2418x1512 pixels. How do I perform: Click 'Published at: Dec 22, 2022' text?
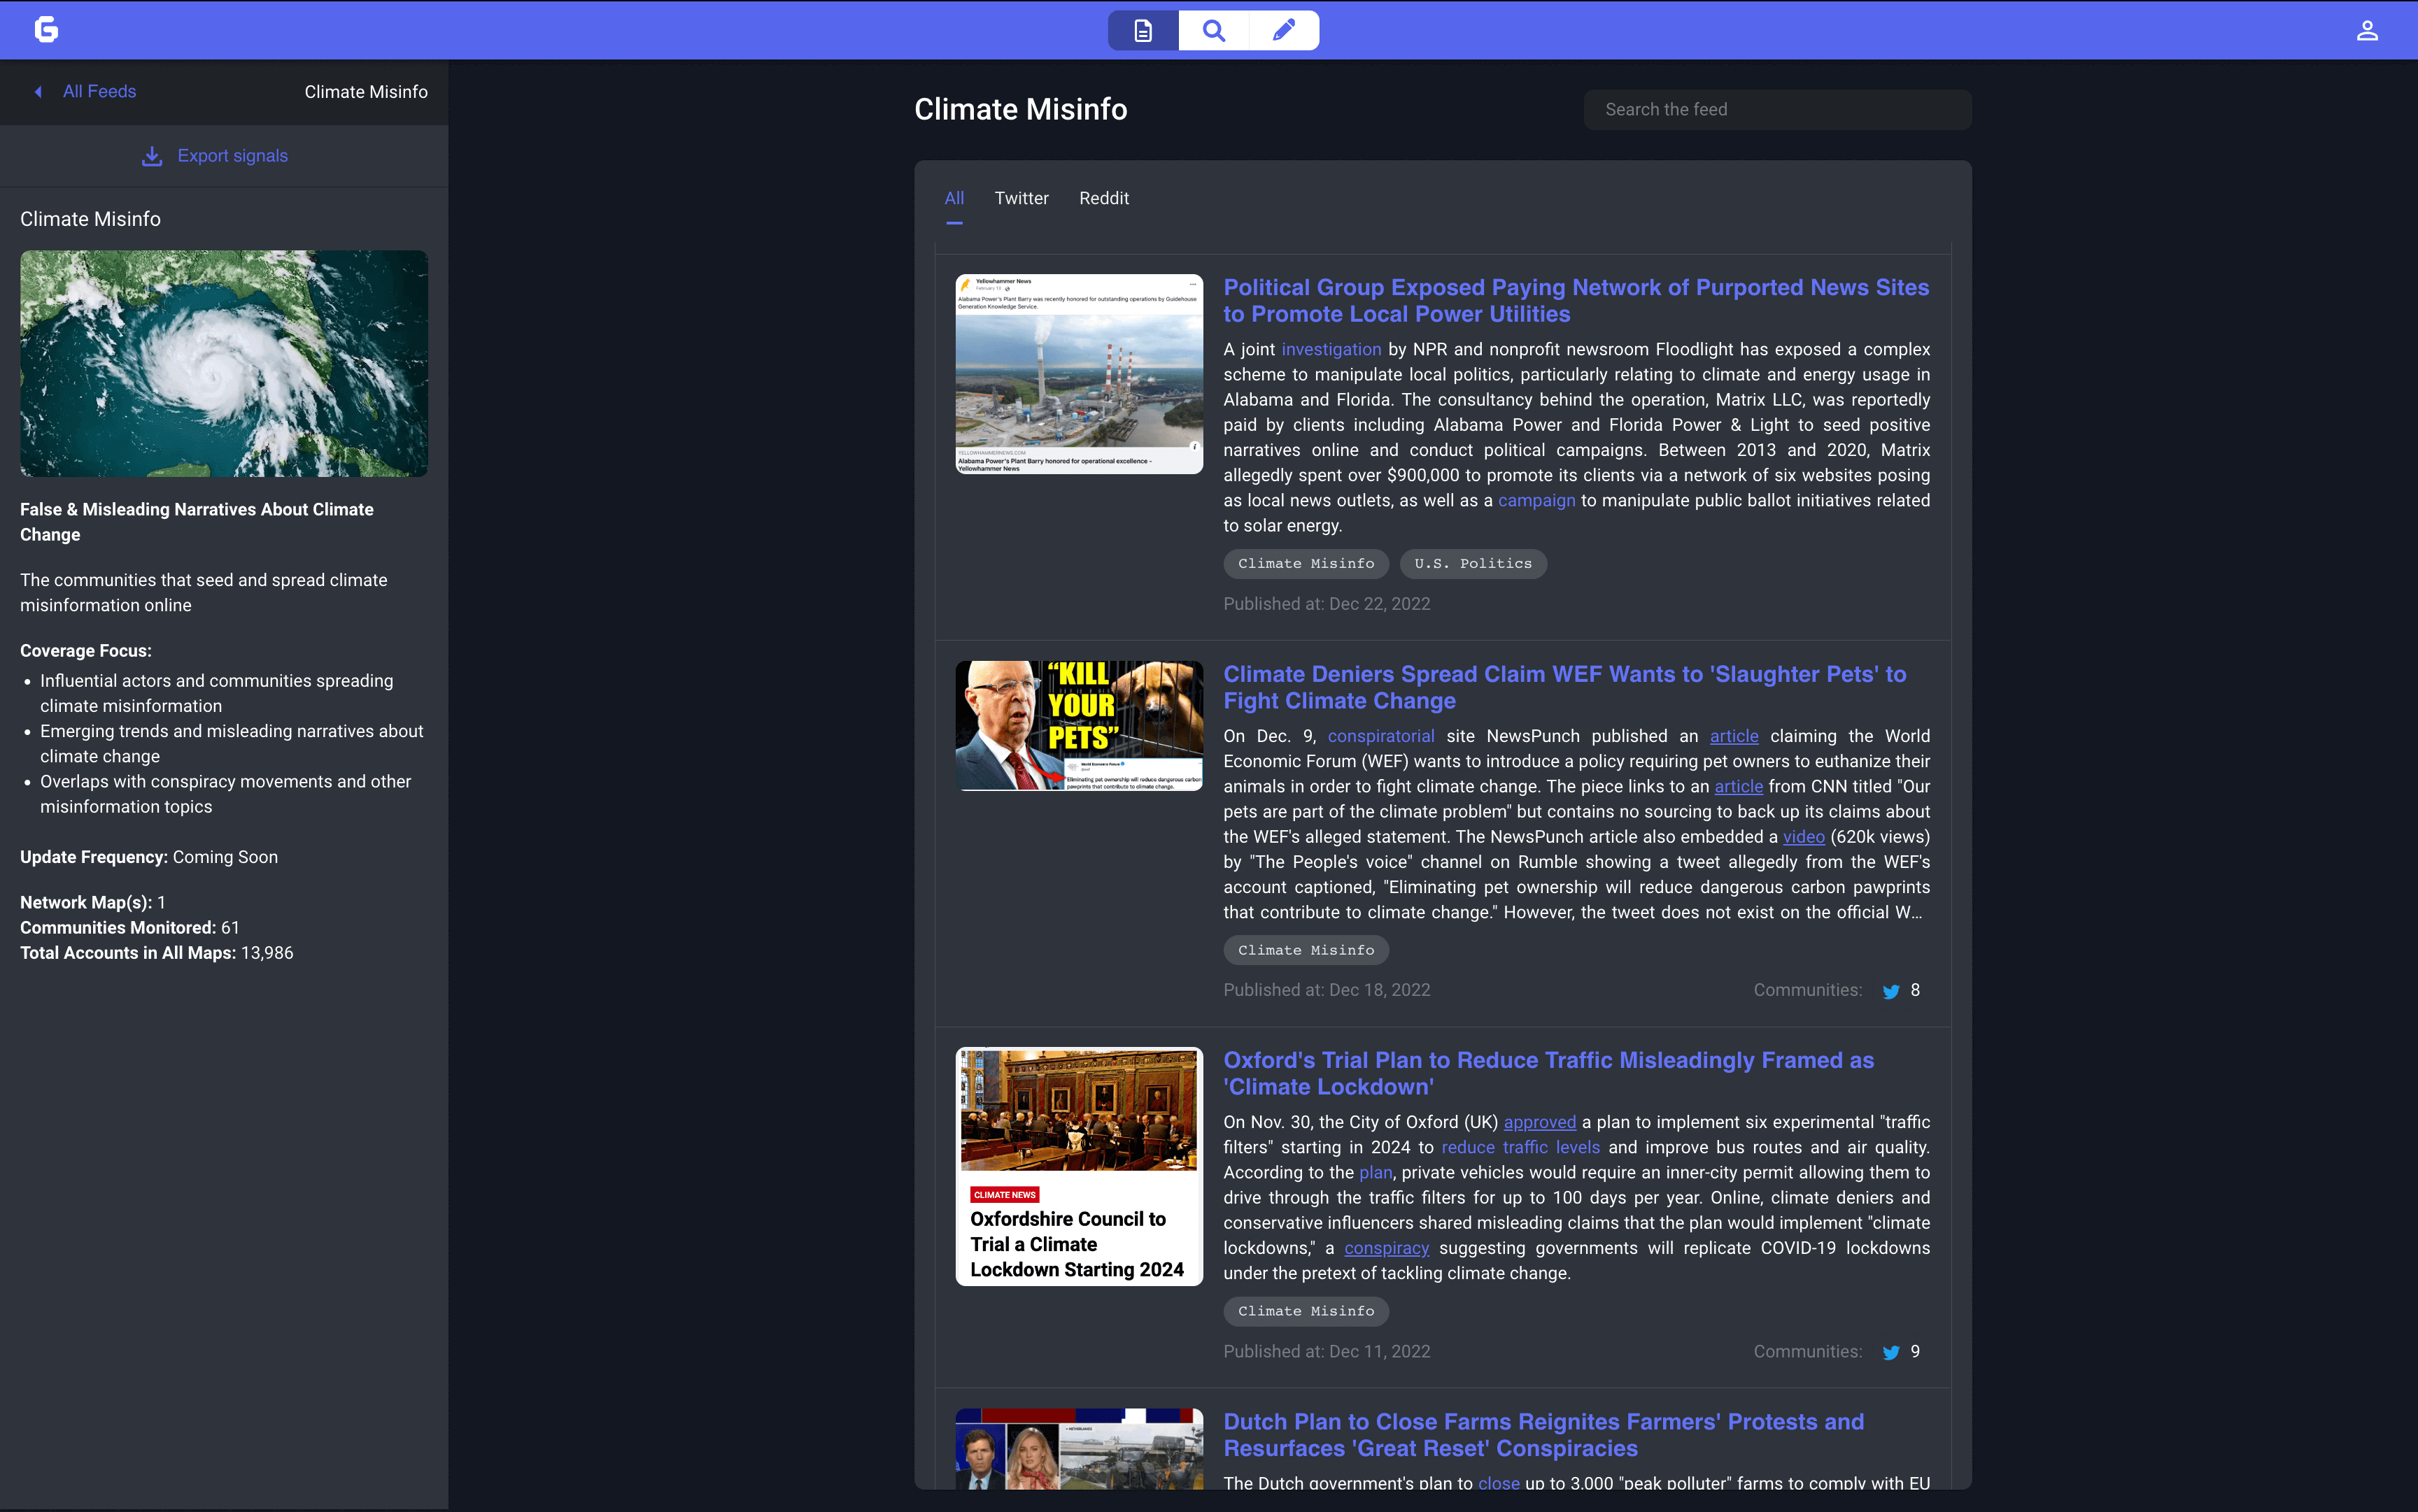coord(1327,604)
